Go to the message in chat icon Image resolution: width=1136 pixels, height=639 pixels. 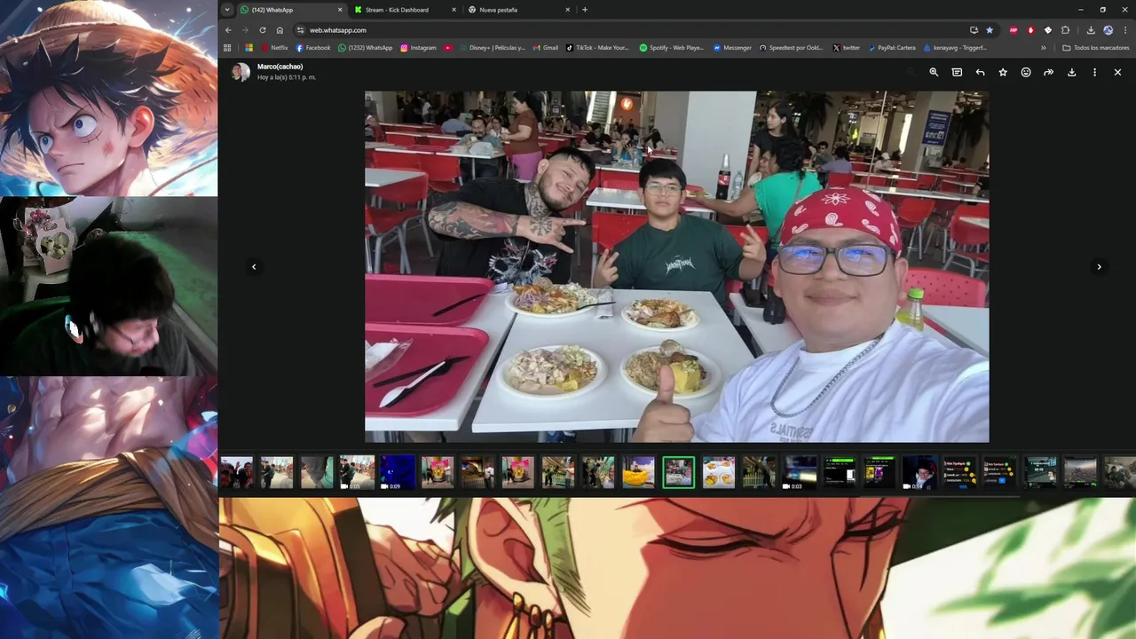957,72
